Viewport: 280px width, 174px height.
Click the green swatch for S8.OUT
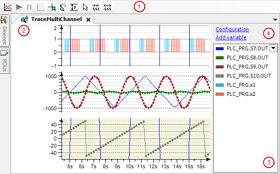(219, 58)
